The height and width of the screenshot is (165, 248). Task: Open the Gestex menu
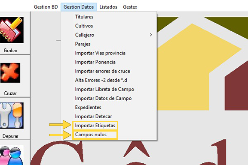pos(130,7)
